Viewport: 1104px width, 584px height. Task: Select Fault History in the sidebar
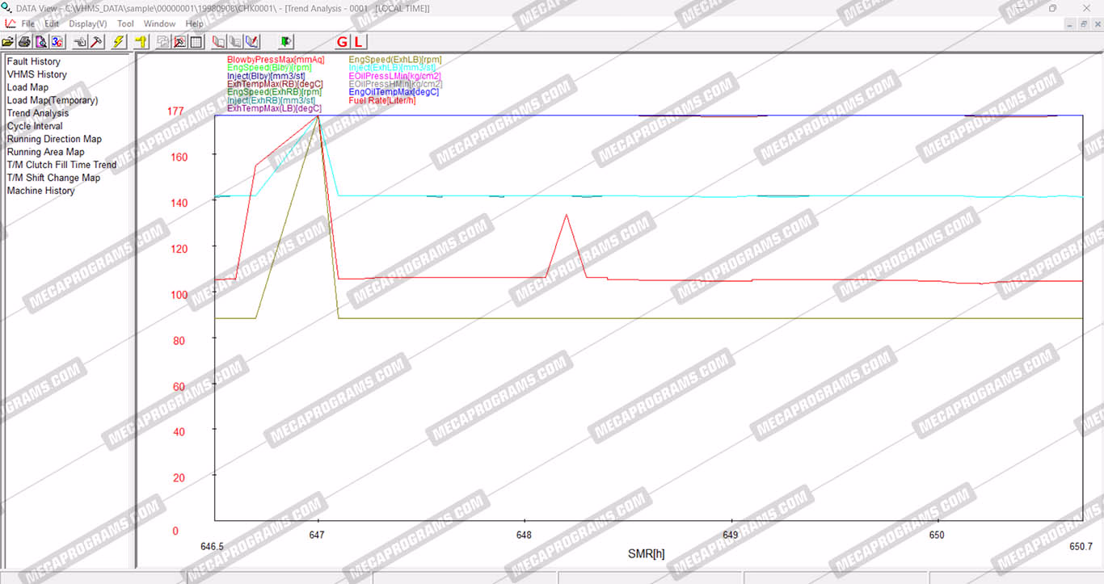(33, 61)
